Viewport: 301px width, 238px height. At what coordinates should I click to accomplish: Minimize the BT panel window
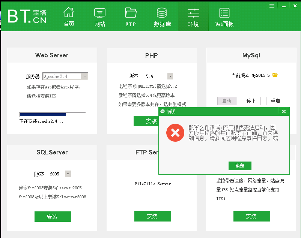[284, 6]
